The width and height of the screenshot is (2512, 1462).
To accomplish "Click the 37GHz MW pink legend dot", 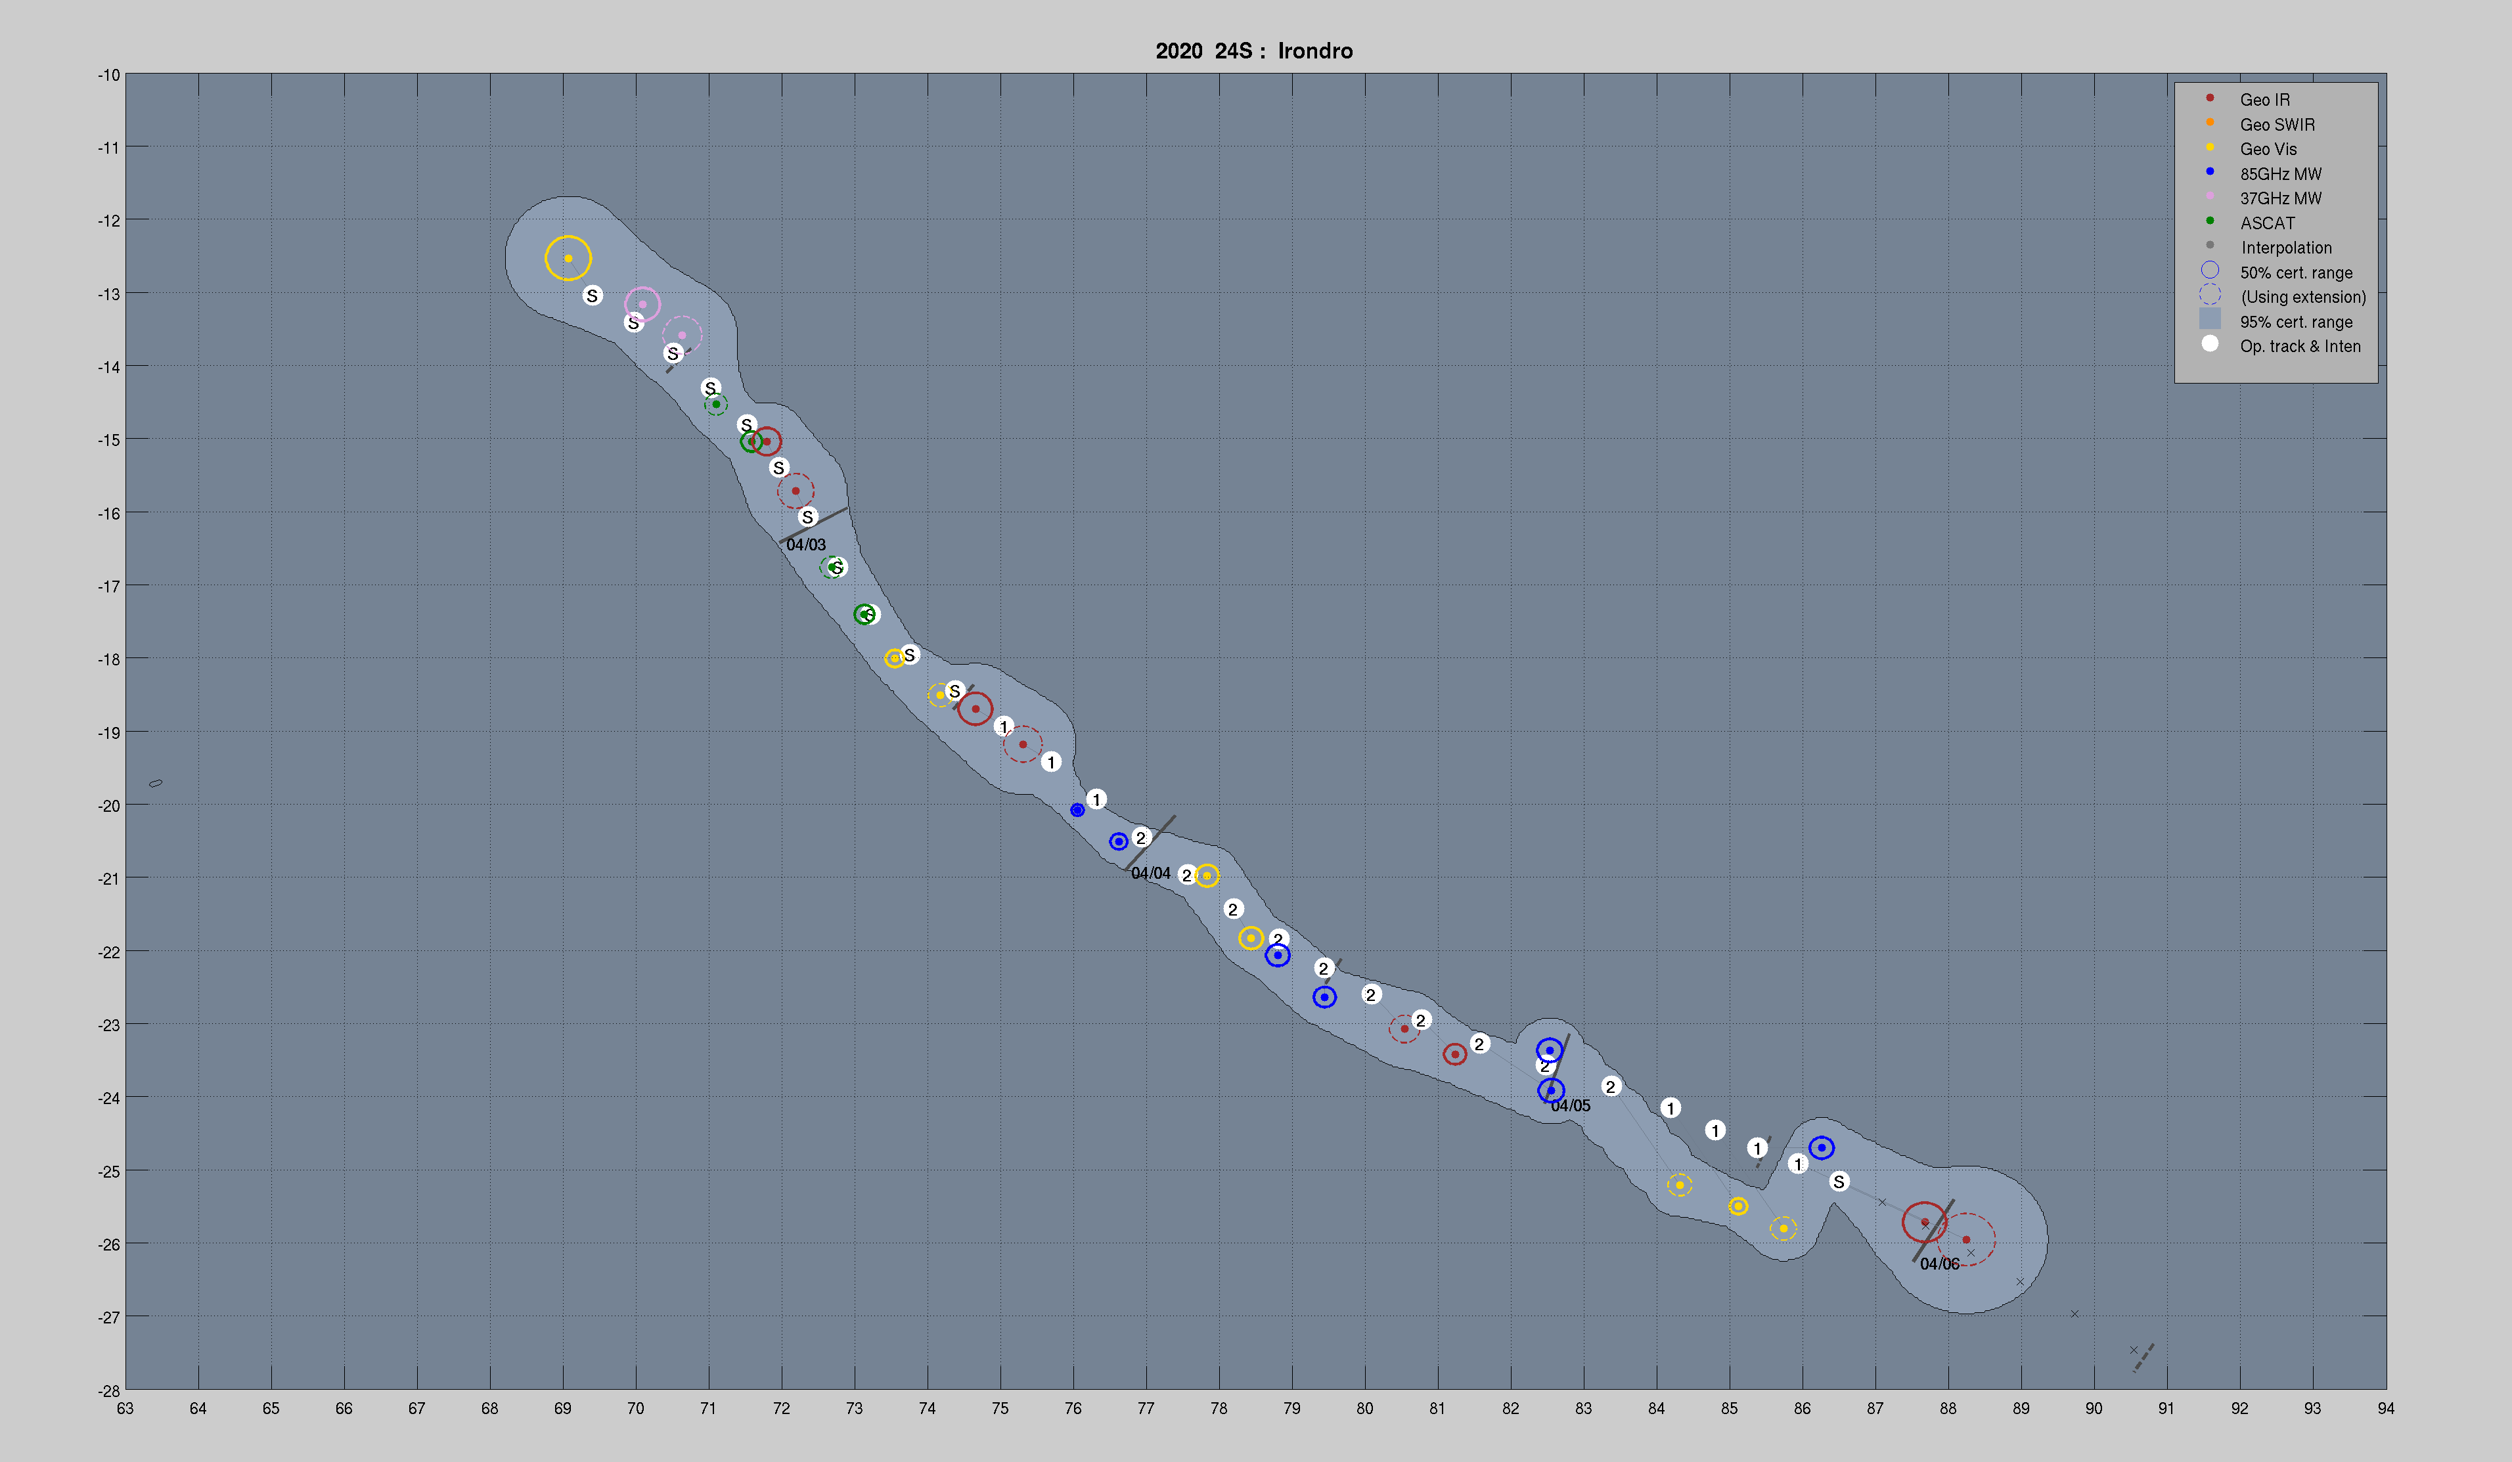I will (2209, 196).
